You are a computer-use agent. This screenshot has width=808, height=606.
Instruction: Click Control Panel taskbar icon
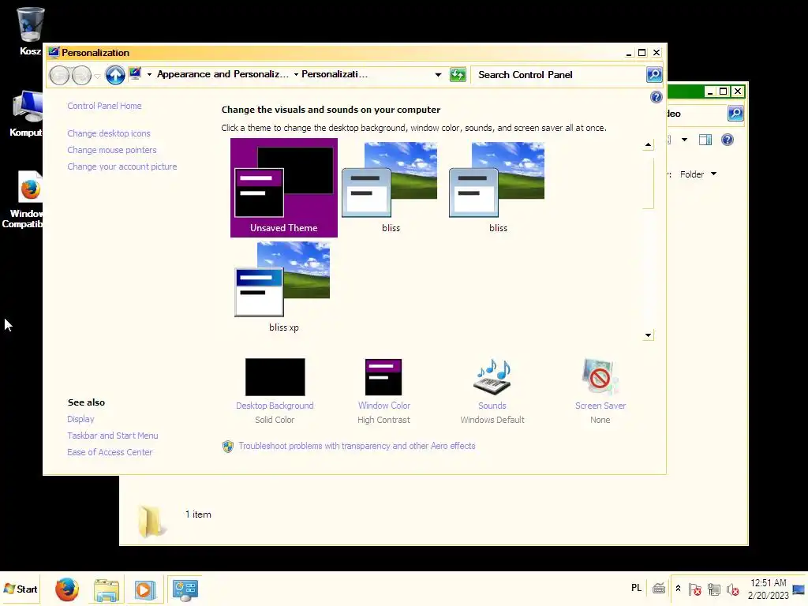[x=185, y=589]
